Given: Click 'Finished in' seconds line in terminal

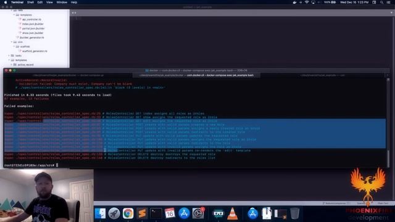Looking at the screenshot, I should pos(58,95).
